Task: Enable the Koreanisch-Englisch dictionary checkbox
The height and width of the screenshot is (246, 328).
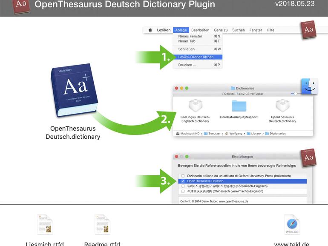Action: point(183,186)
